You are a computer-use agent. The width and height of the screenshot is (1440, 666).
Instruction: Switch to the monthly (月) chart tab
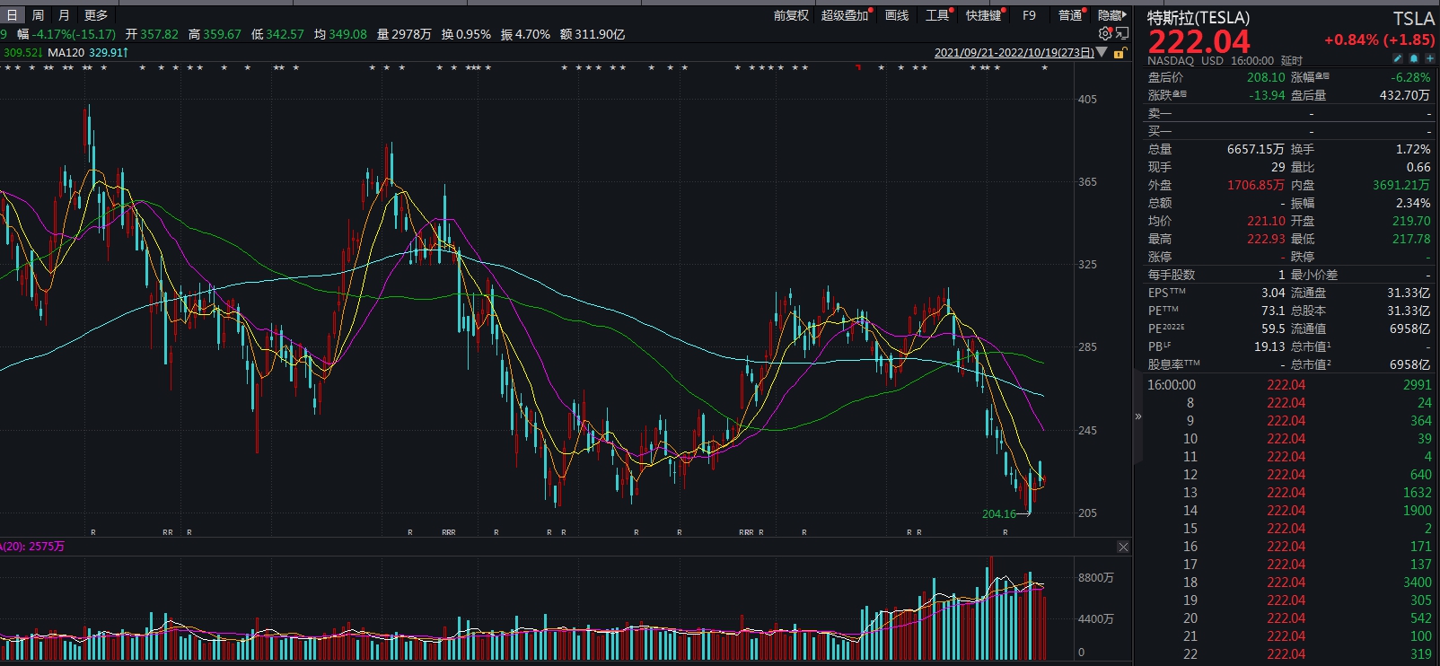[64, 15]
